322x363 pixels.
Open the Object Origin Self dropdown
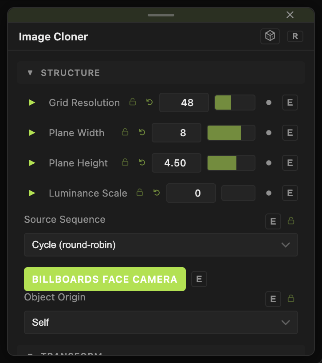click(161, 322)
